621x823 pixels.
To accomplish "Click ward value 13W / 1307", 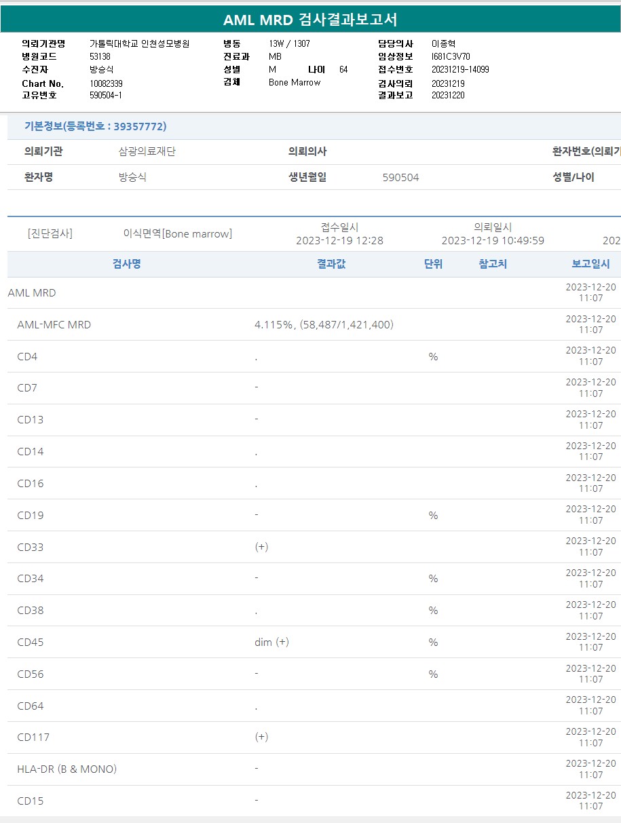I will click(x=289, y=43).
